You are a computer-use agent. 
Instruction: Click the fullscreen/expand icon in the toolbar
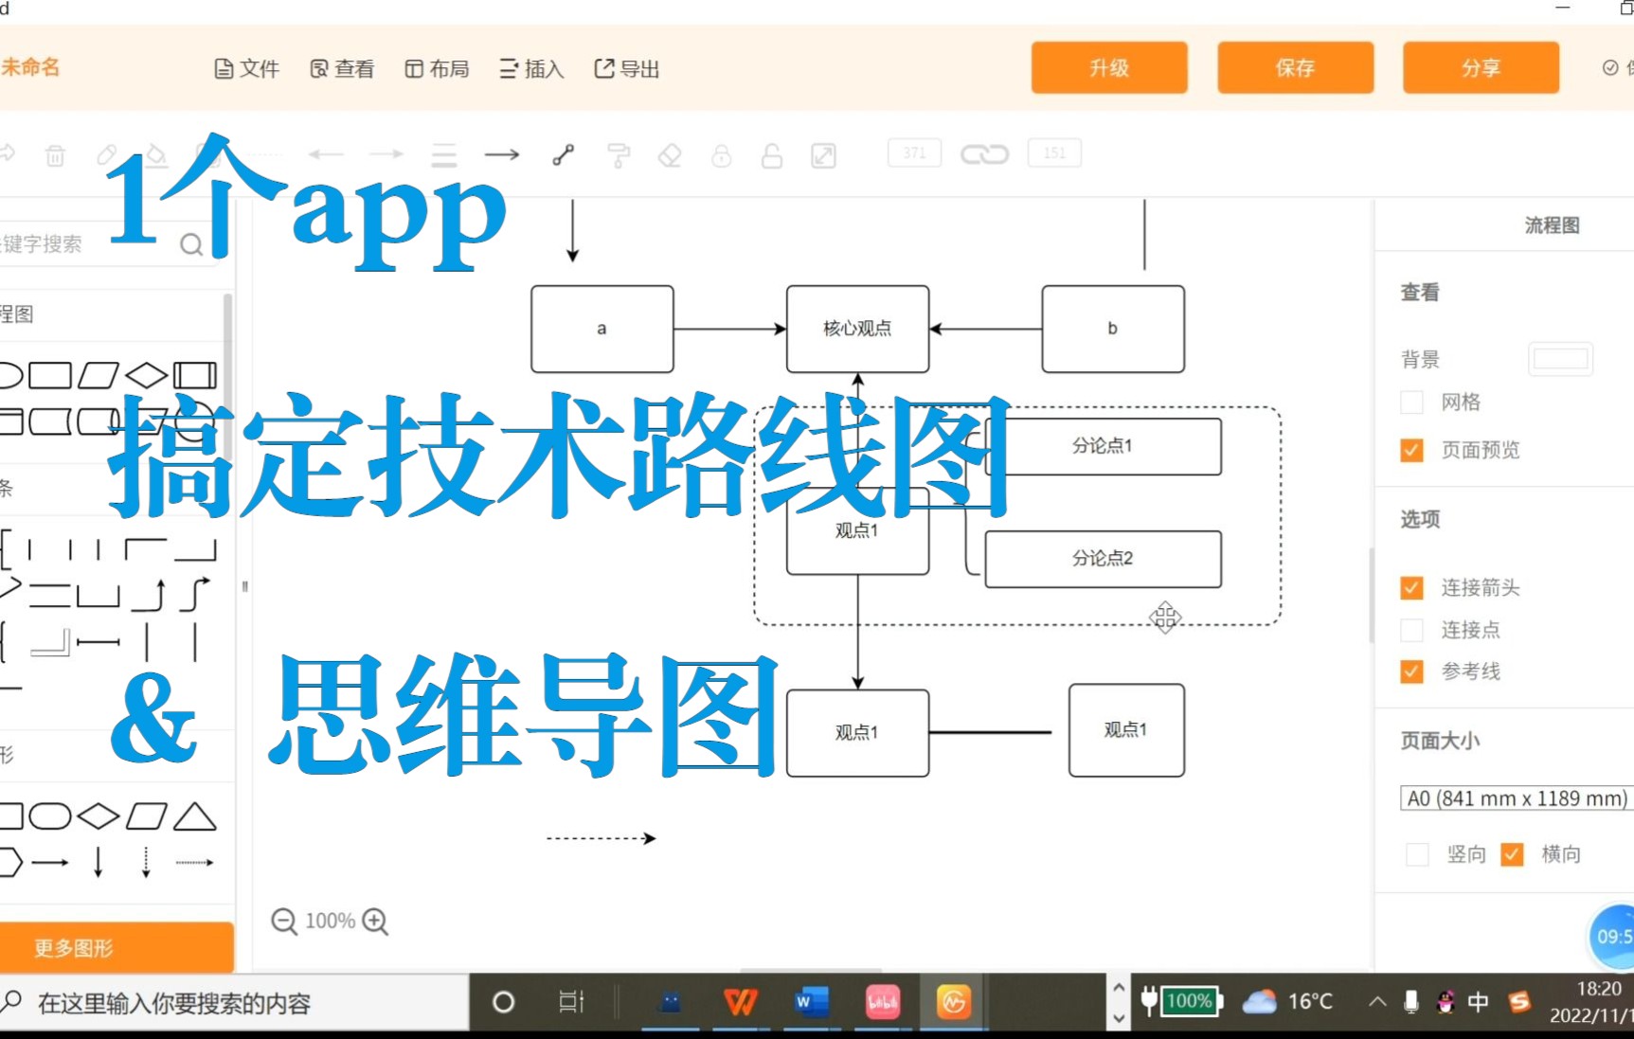[x=822, y=154]
